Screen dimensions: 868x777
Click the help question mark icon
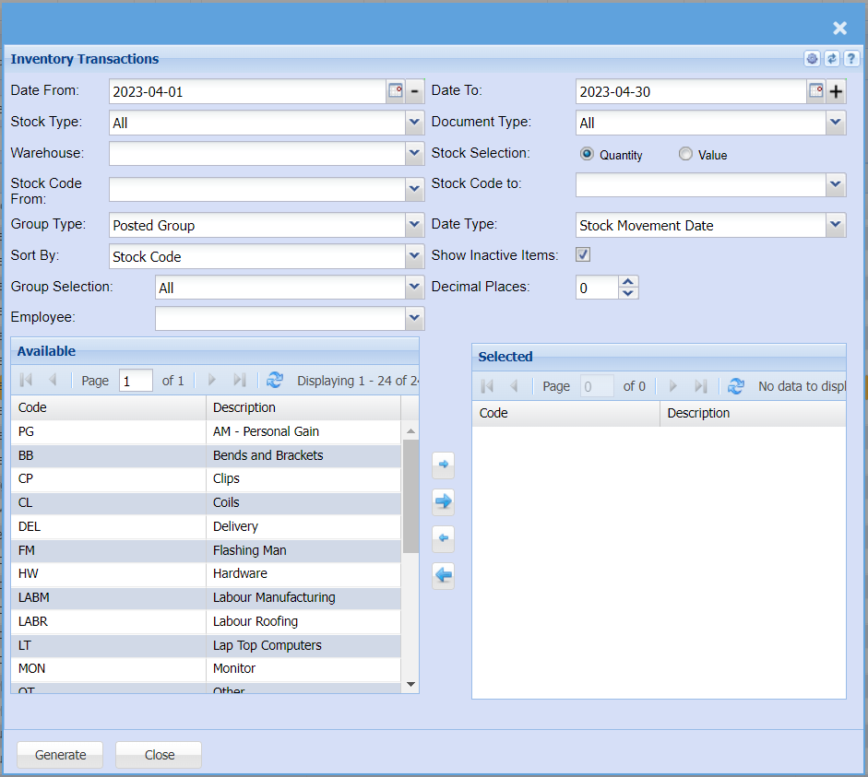tap(850, 59)
